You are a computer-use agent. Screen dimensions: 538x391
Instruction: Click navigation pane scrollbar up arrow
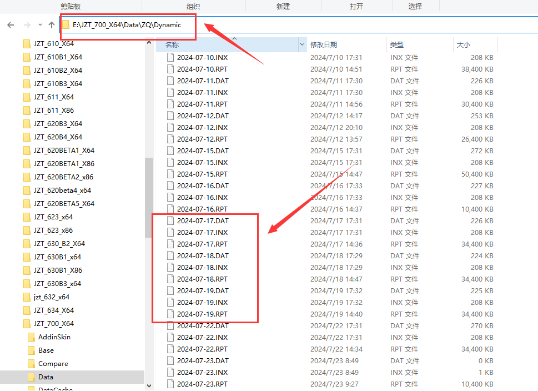[149, 42]
